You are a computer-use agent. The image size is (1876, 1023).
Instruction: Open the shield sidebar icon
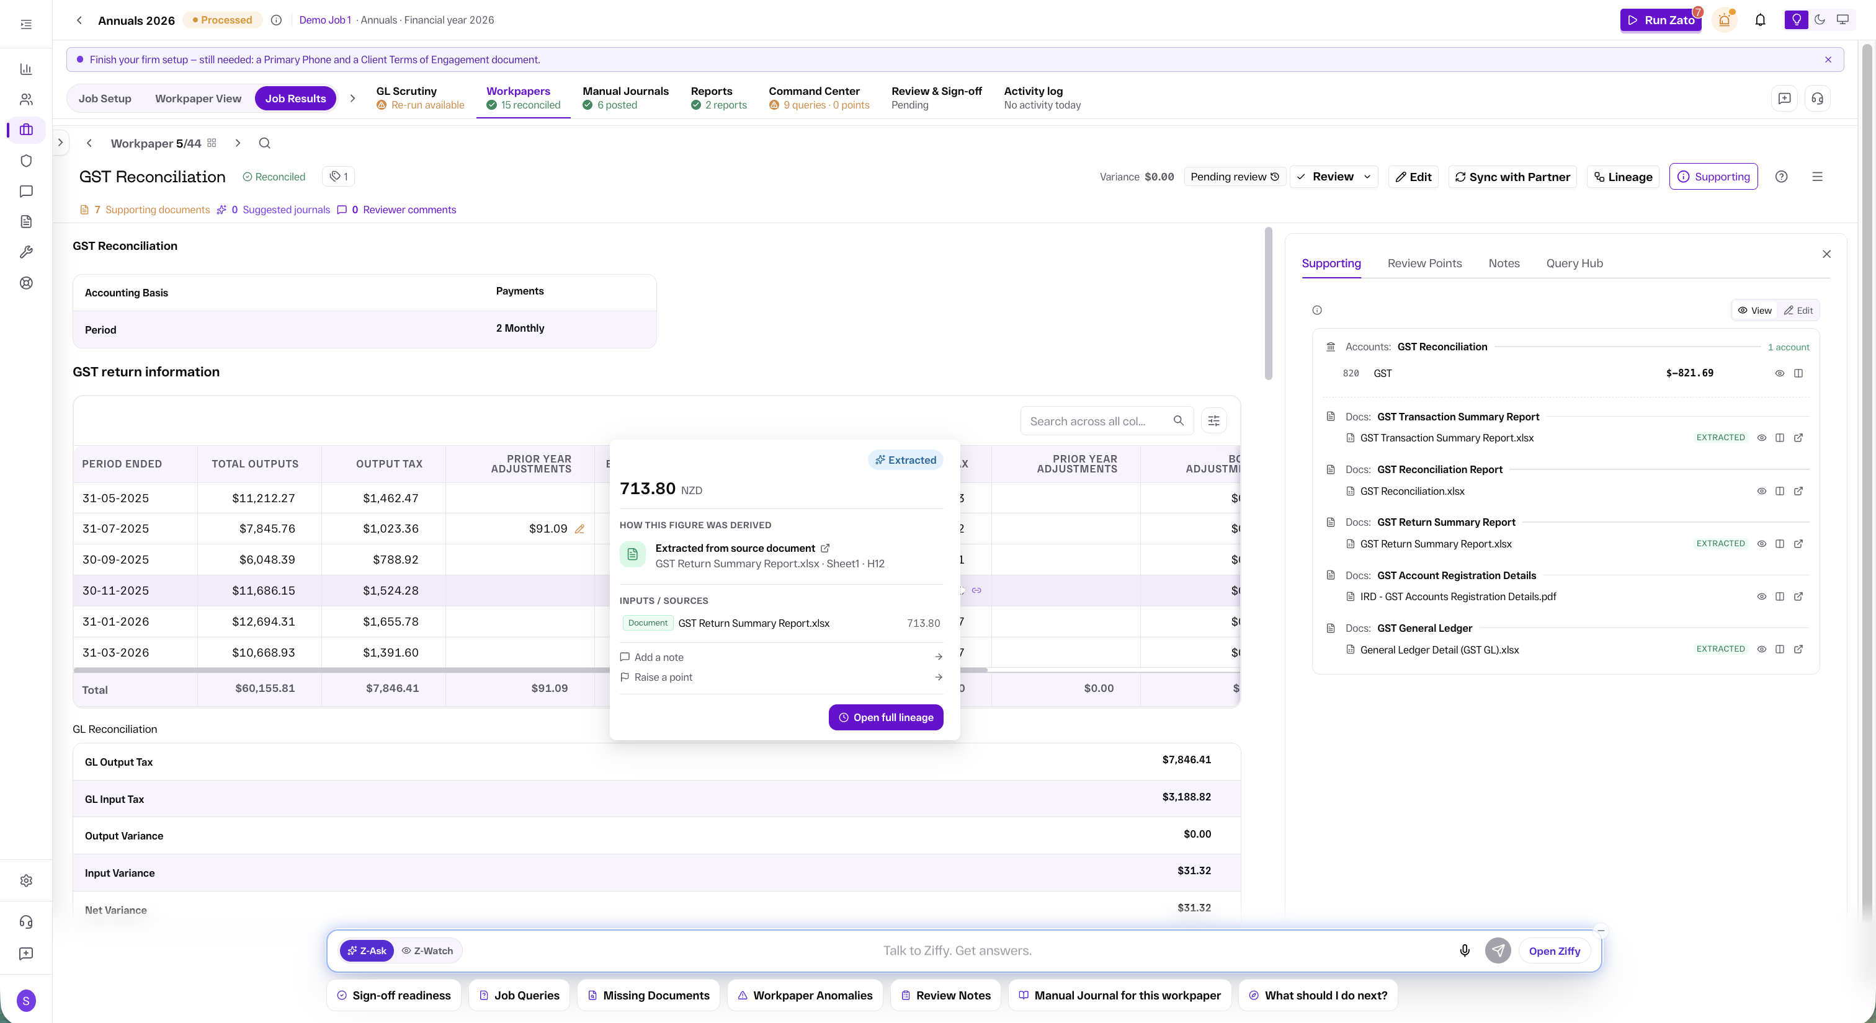(x=26, y=161)
